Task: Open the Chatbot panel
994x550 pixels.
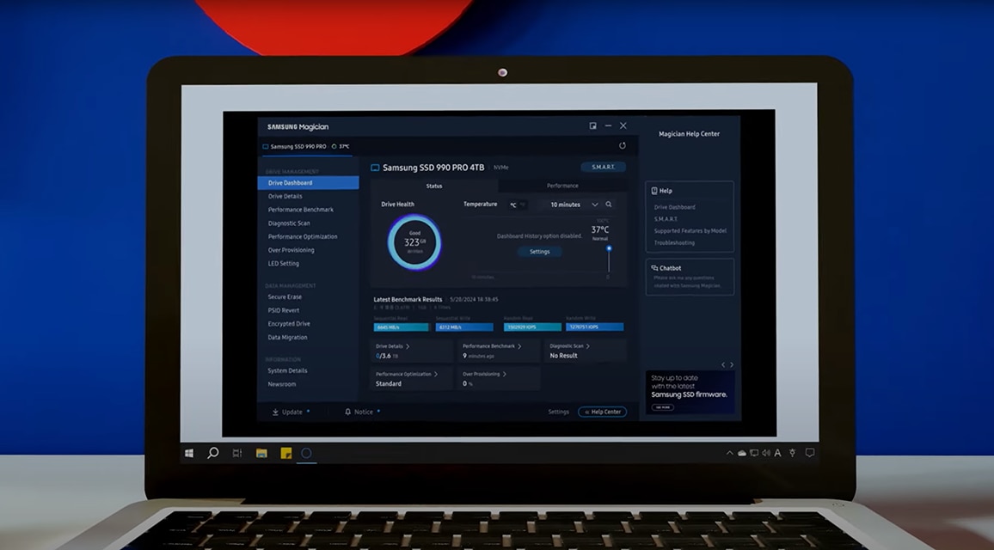Action: (x=690, y=277)
